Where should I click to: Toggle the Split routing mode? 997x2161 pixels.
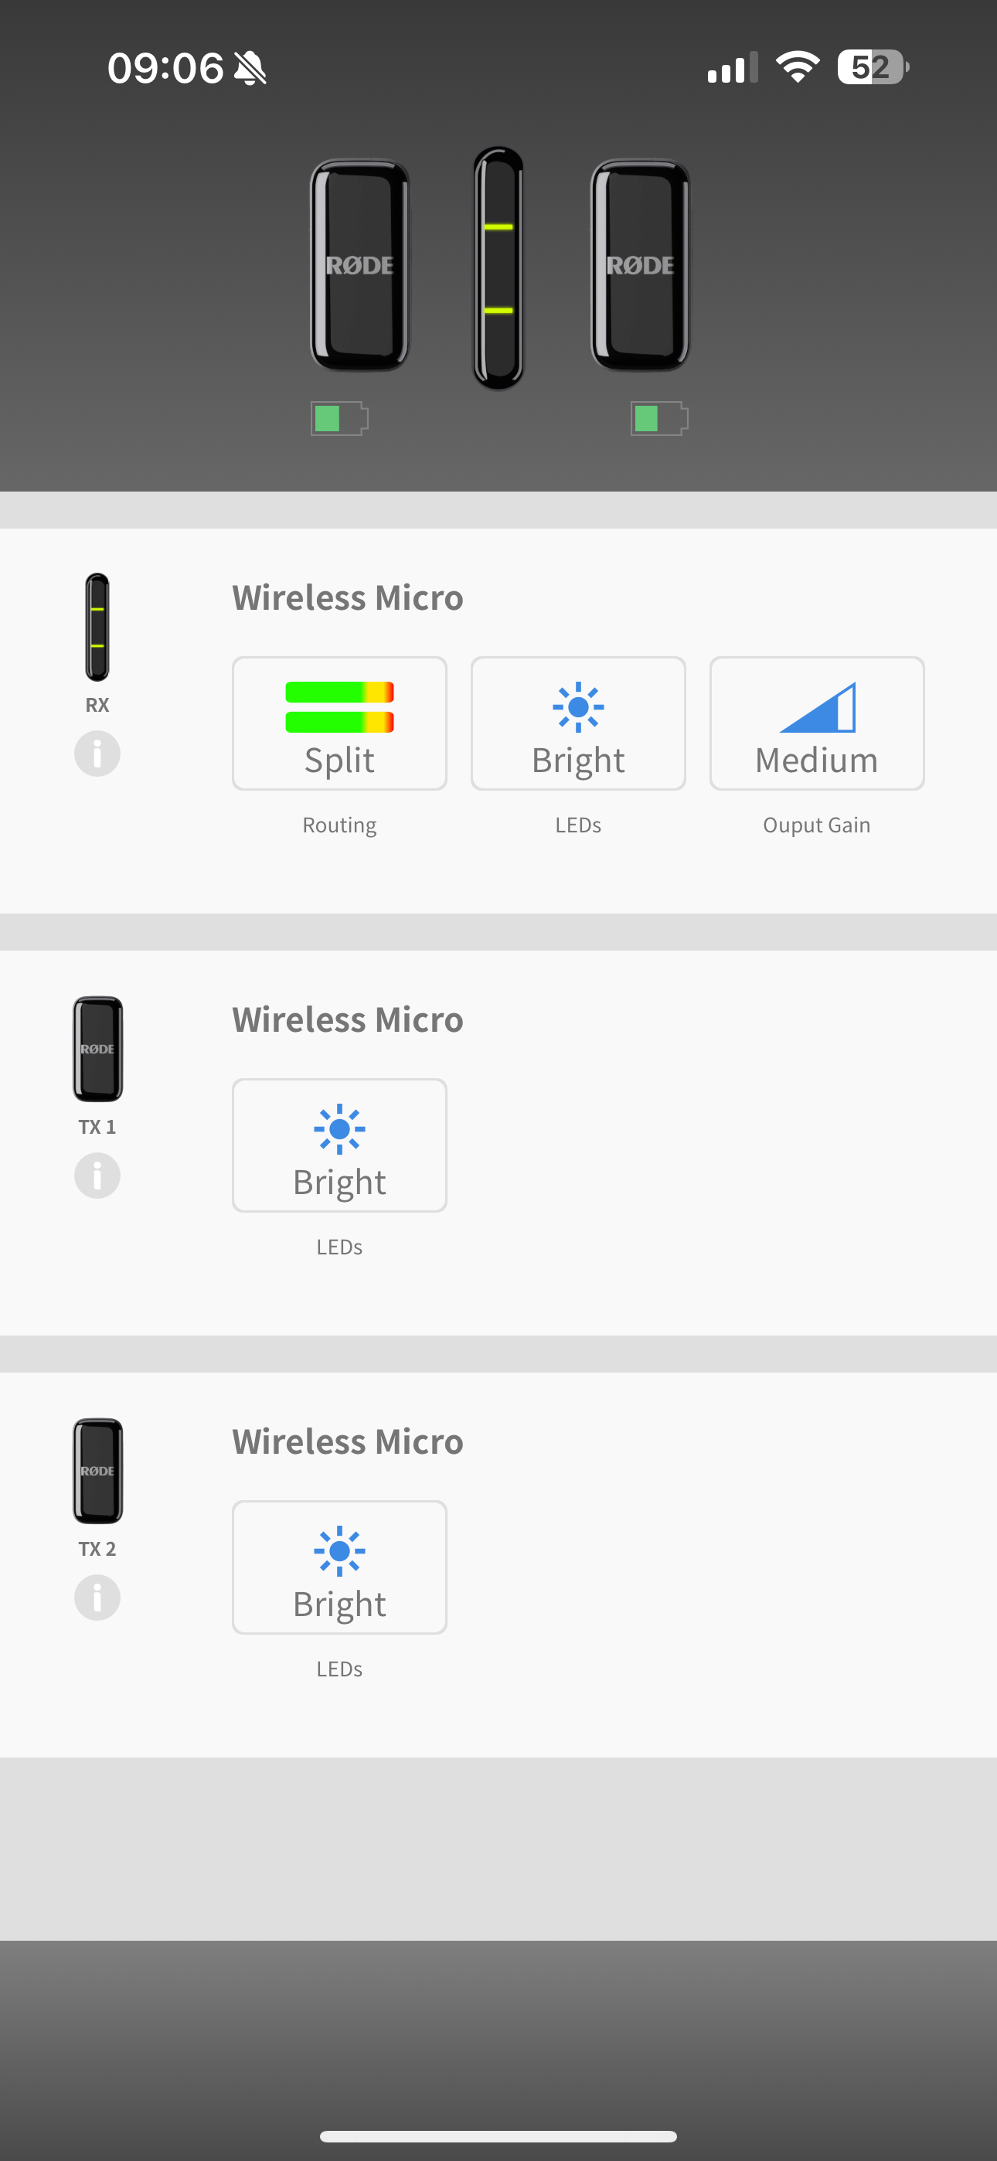[339, 723]
